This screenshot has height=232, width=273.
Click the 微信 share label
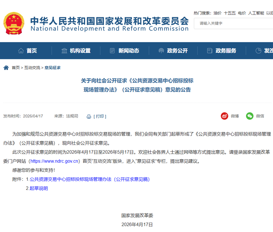tap(260, 116)
